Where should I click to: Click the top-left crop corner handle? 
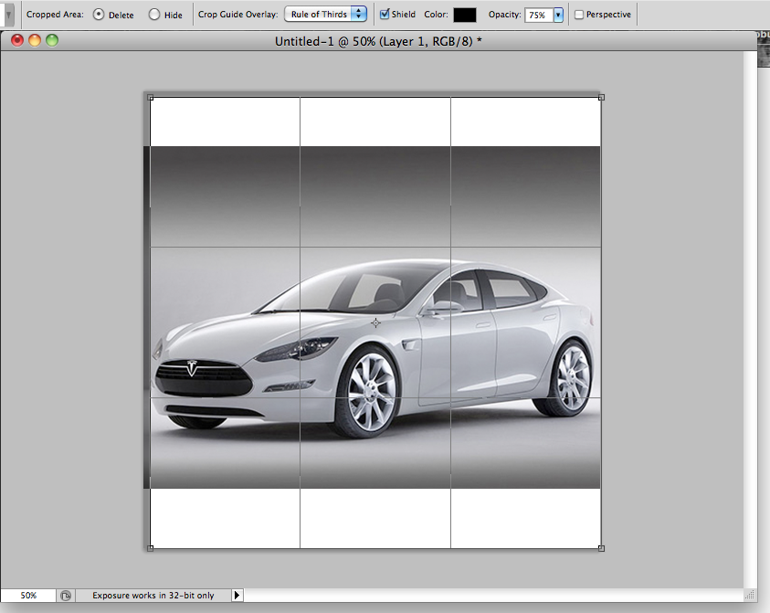coord(151,97)
